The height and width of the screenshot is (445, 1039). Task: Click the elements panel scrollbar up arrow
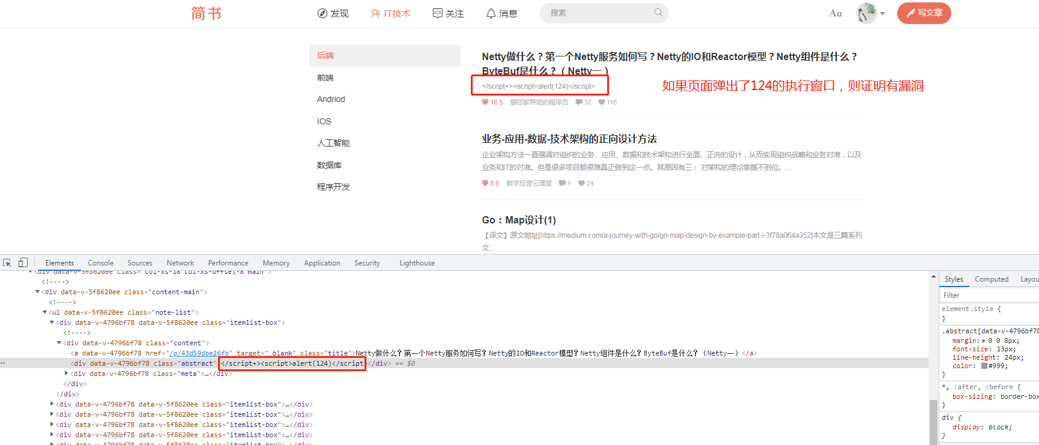933,277
